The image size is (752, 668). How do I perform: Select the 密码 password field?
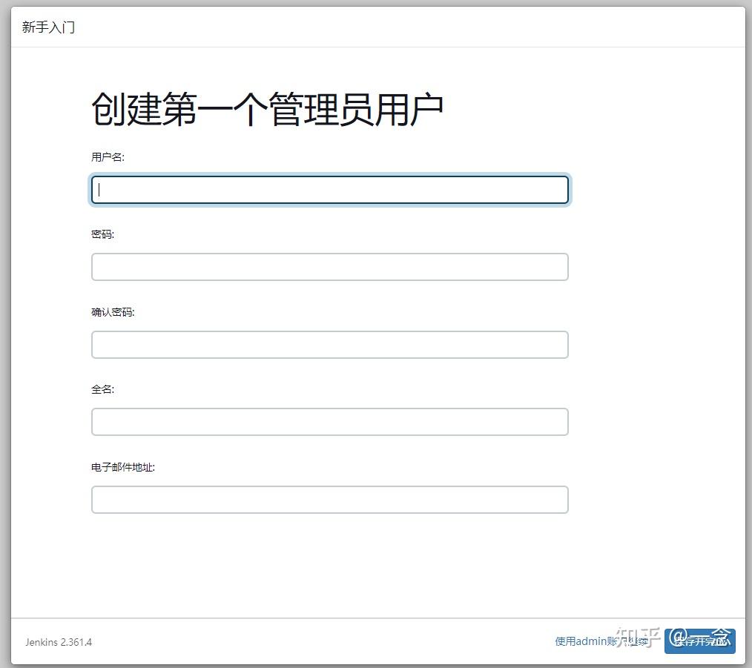click(x=330, y=267)
